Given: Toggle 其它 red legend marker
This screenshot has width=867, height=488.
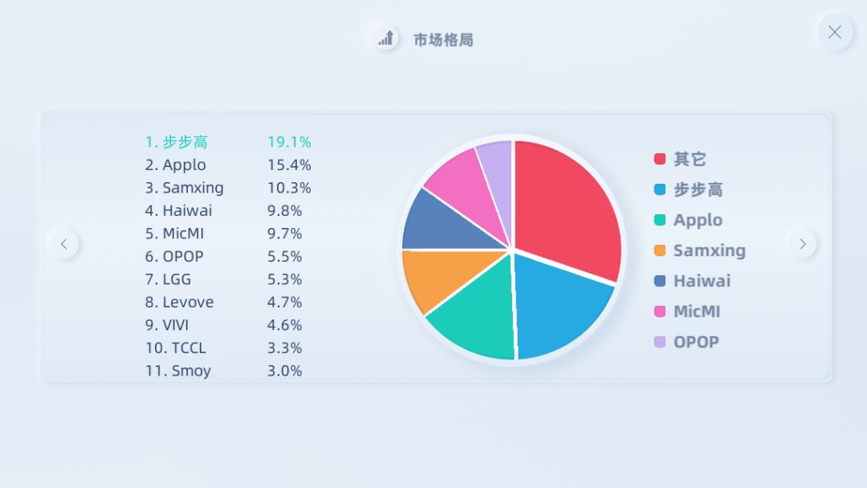Looking at the screenshot, I should (660, 159).
